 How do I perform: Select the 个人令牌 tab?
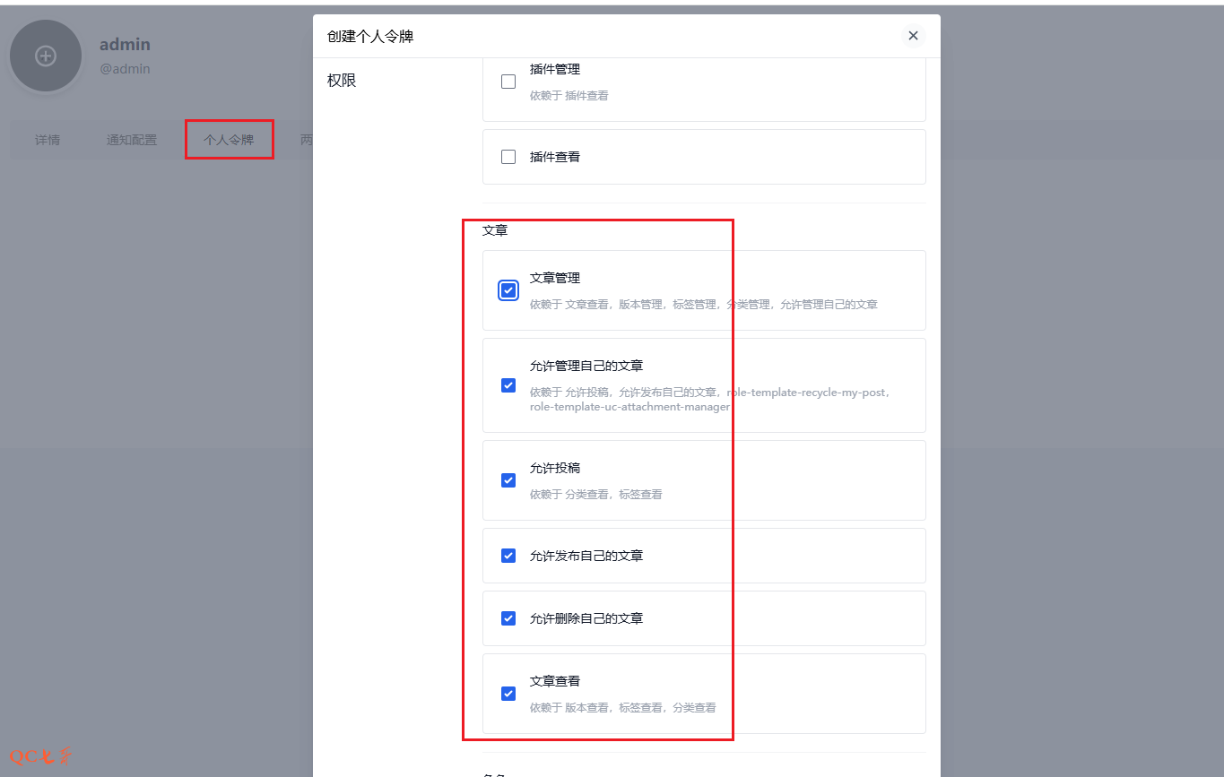point(229,140)
